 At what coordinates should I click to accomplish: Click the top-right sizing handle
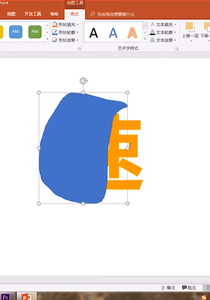click(128, 92)
